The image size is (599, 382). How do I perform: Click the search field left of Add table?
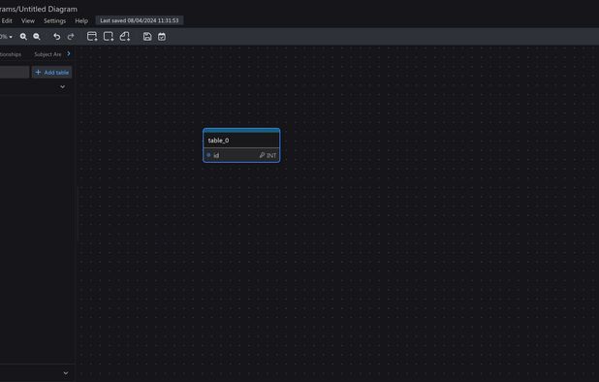[15, 72]
